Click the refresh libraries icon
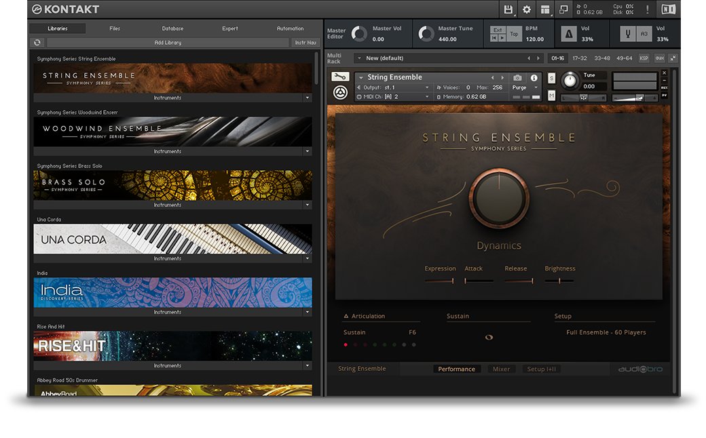Viewport: 706px width, 438px height. click(x=37, y=42)
